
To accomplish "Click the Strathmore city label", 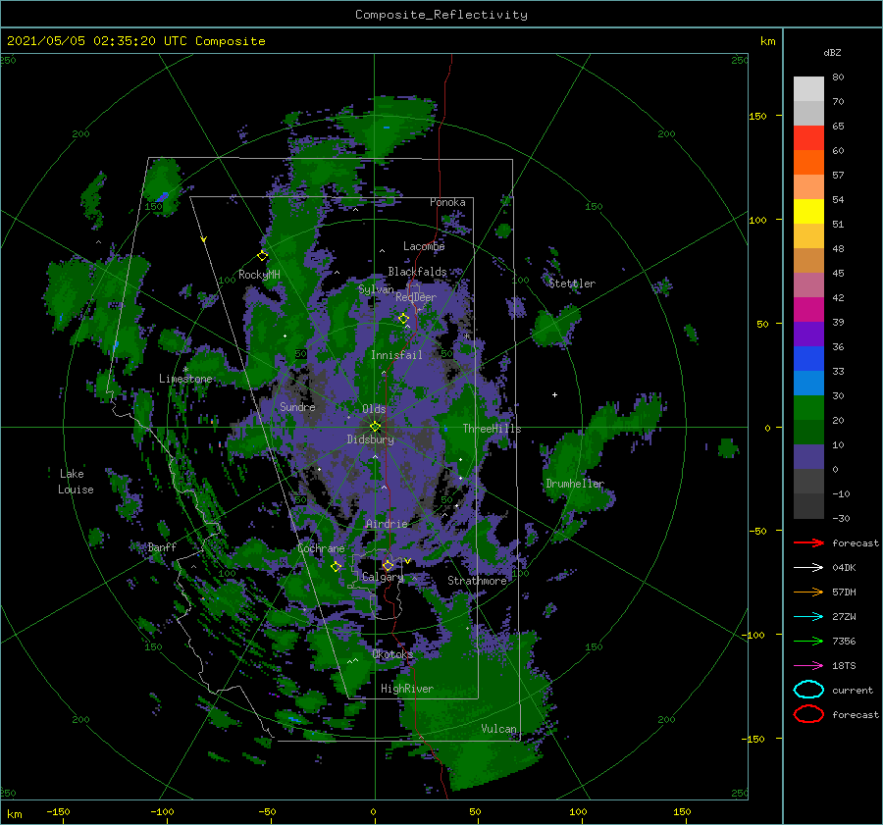I will [477, 581].
